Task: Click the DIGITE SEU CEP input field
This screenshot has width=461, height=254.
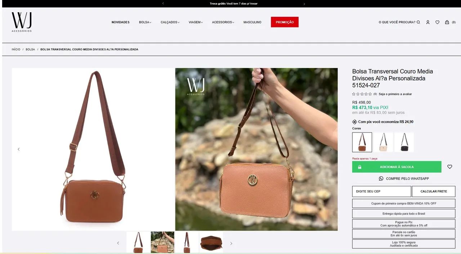Action: (x=381, y=191)
